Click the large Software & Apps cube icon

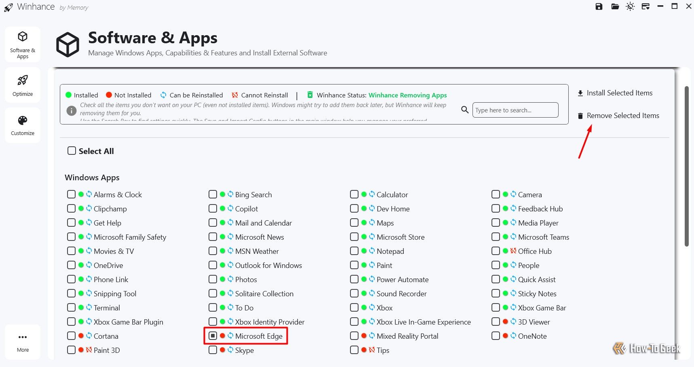[x=68, y=44]
